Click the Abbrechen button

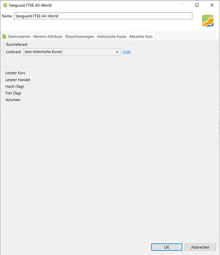pos(200,247)
